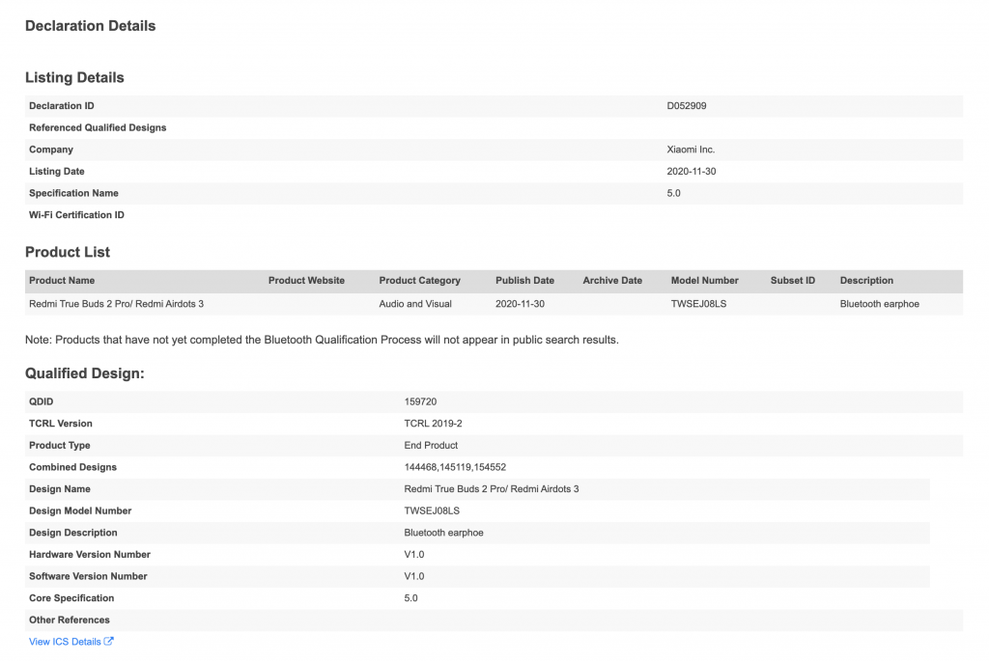Click the Declaration Details heading

[90, 26]
